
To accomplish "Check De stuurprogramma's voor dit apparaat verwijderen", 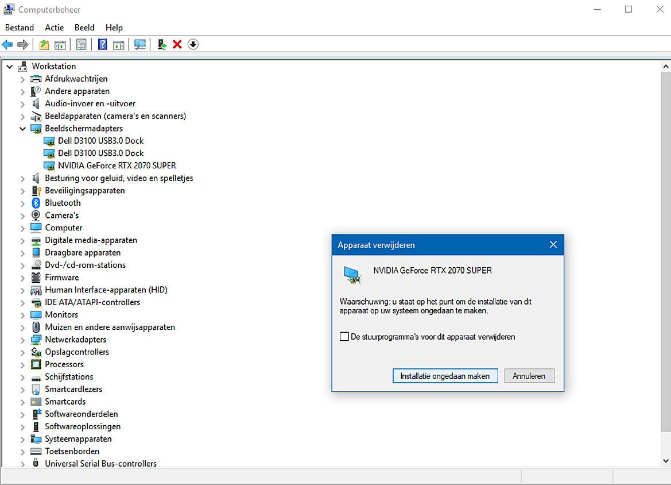I will click(x=344, y=336).
